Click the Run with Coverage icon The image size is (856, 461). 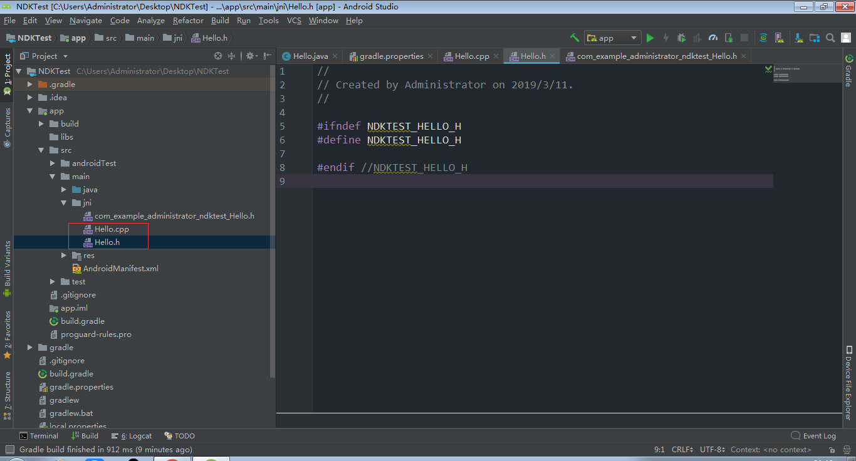(x=697, y=38)
